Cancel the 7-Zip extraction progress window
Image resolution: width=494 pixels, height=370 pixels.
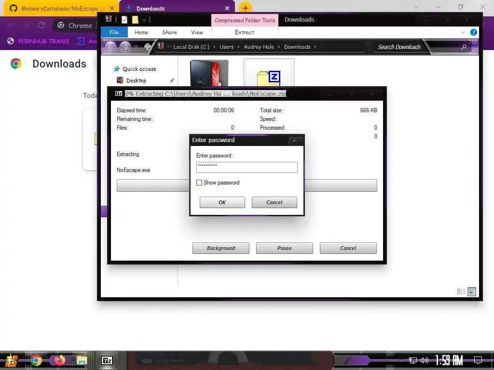click(x=348, y=248)
